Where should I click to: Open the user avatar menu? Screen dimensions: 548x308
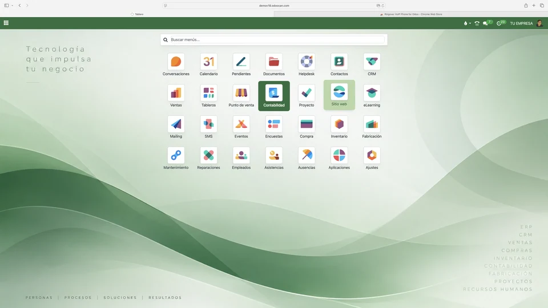click(539, 23)
